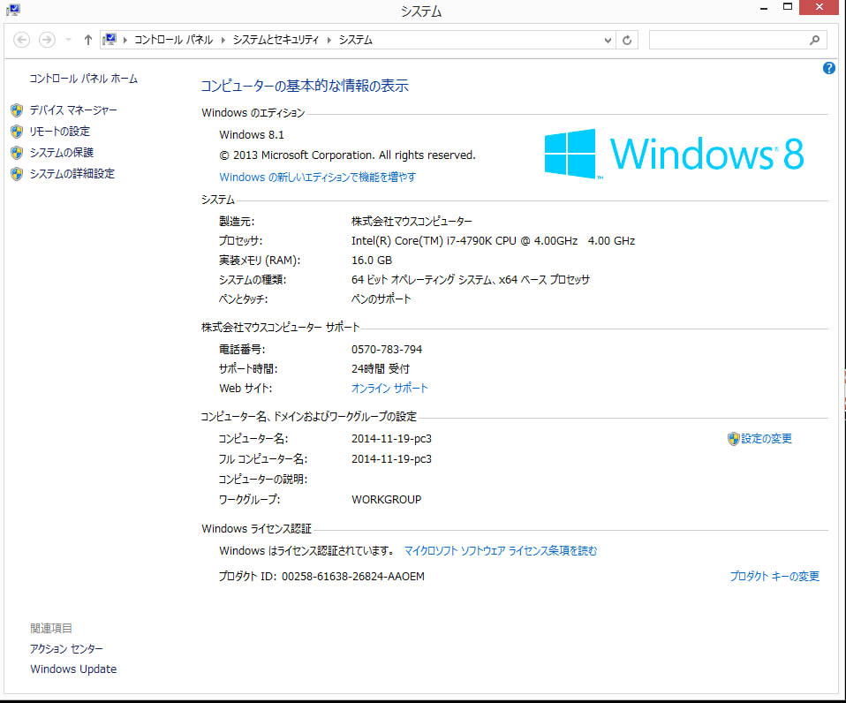This screenshot has height=703, width=846.
Task: Open リモートの設定
Action: point(59,132)
